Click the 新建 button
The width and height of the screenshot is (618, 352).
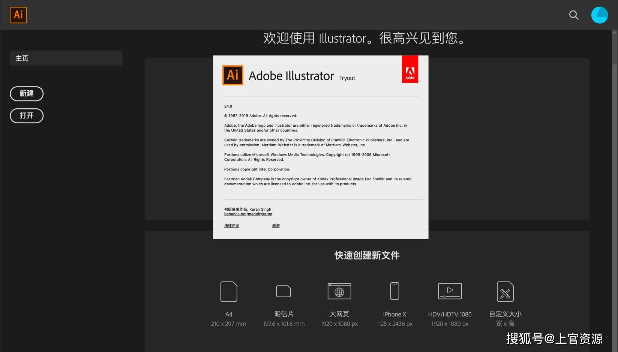(x=26, y=94)
